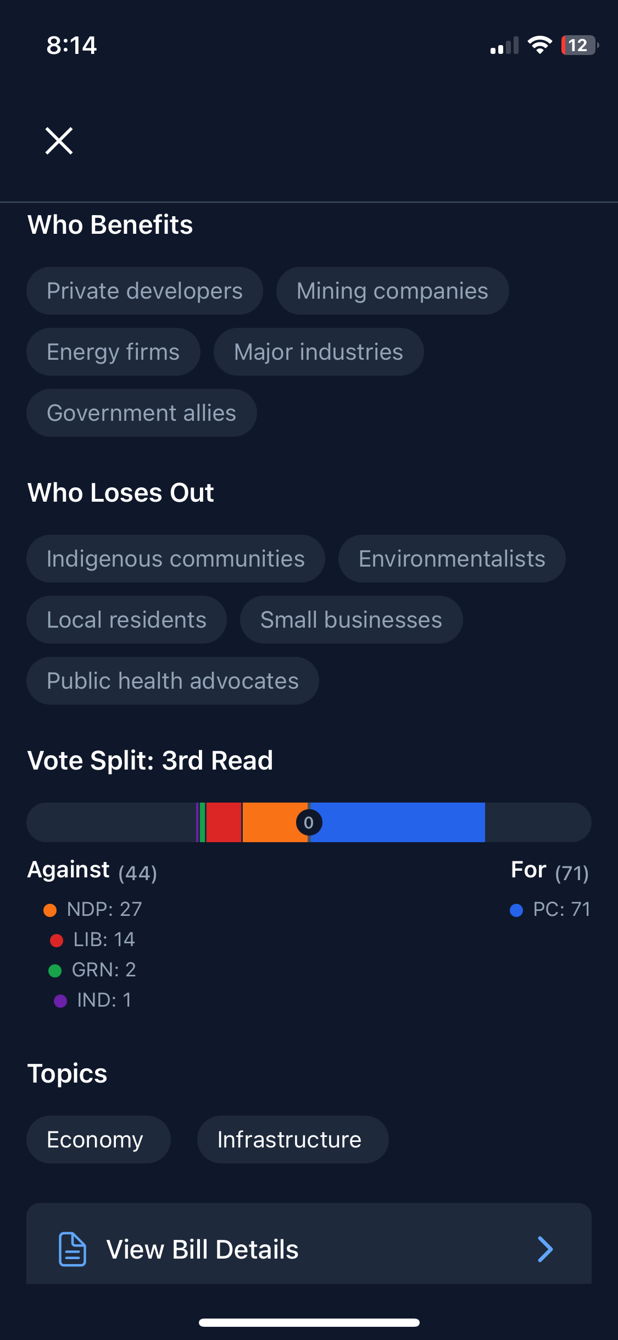
Task: Select the orange NDP segment in vote bar
Action: tap(269, 822)
